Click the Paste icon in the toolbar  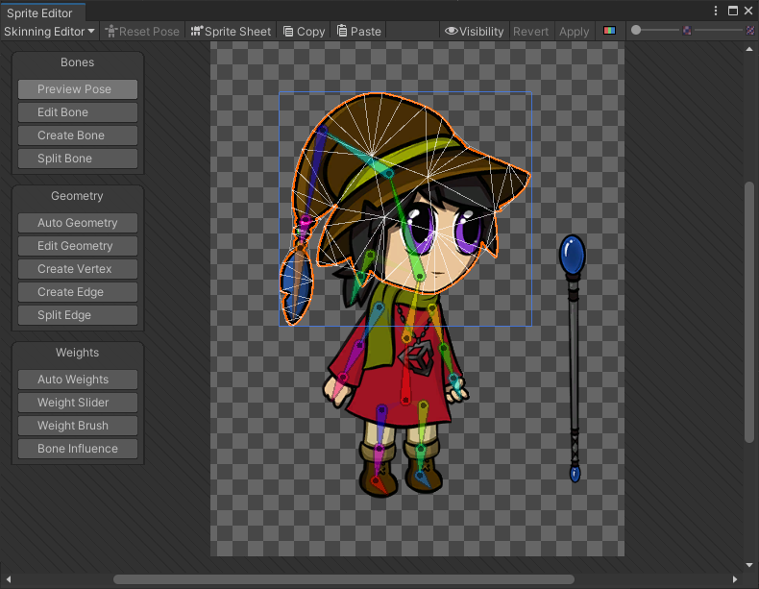343,31
